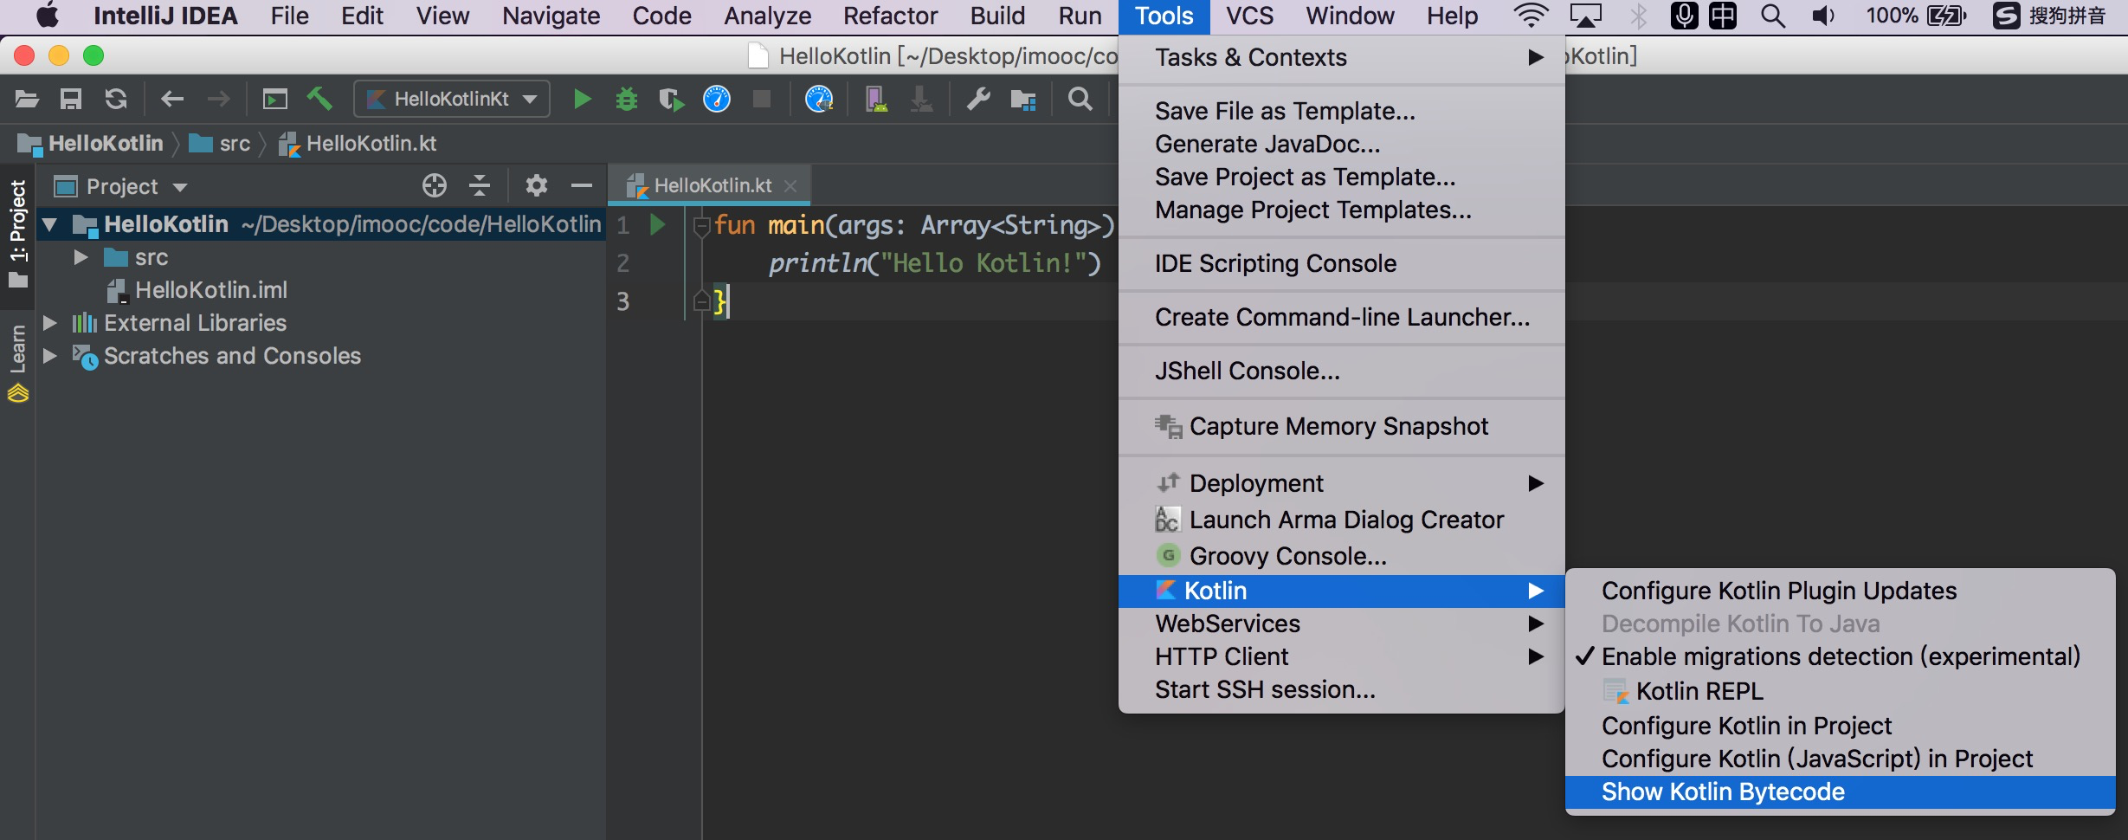Select Create Command-line Launcher...
Viewport: 2128px width, 840px height.
(1341, 317)
